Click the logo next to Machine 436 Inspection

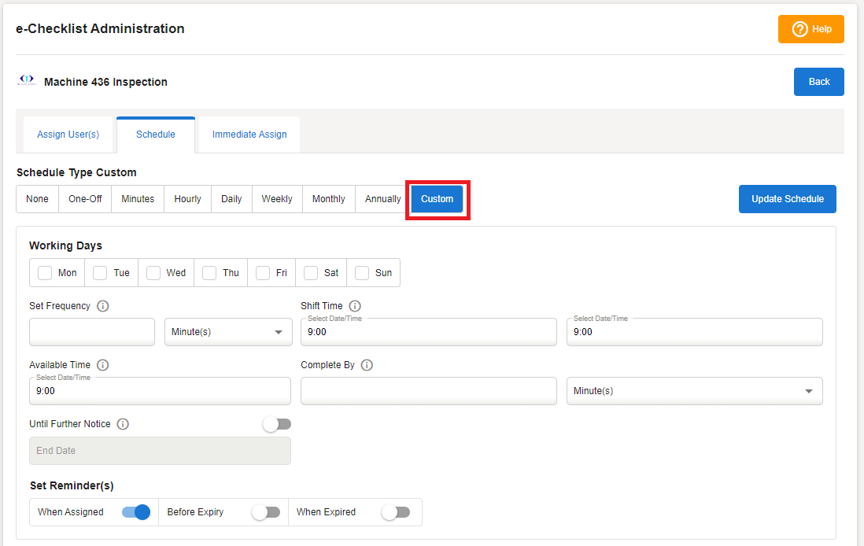pos(27,80)
